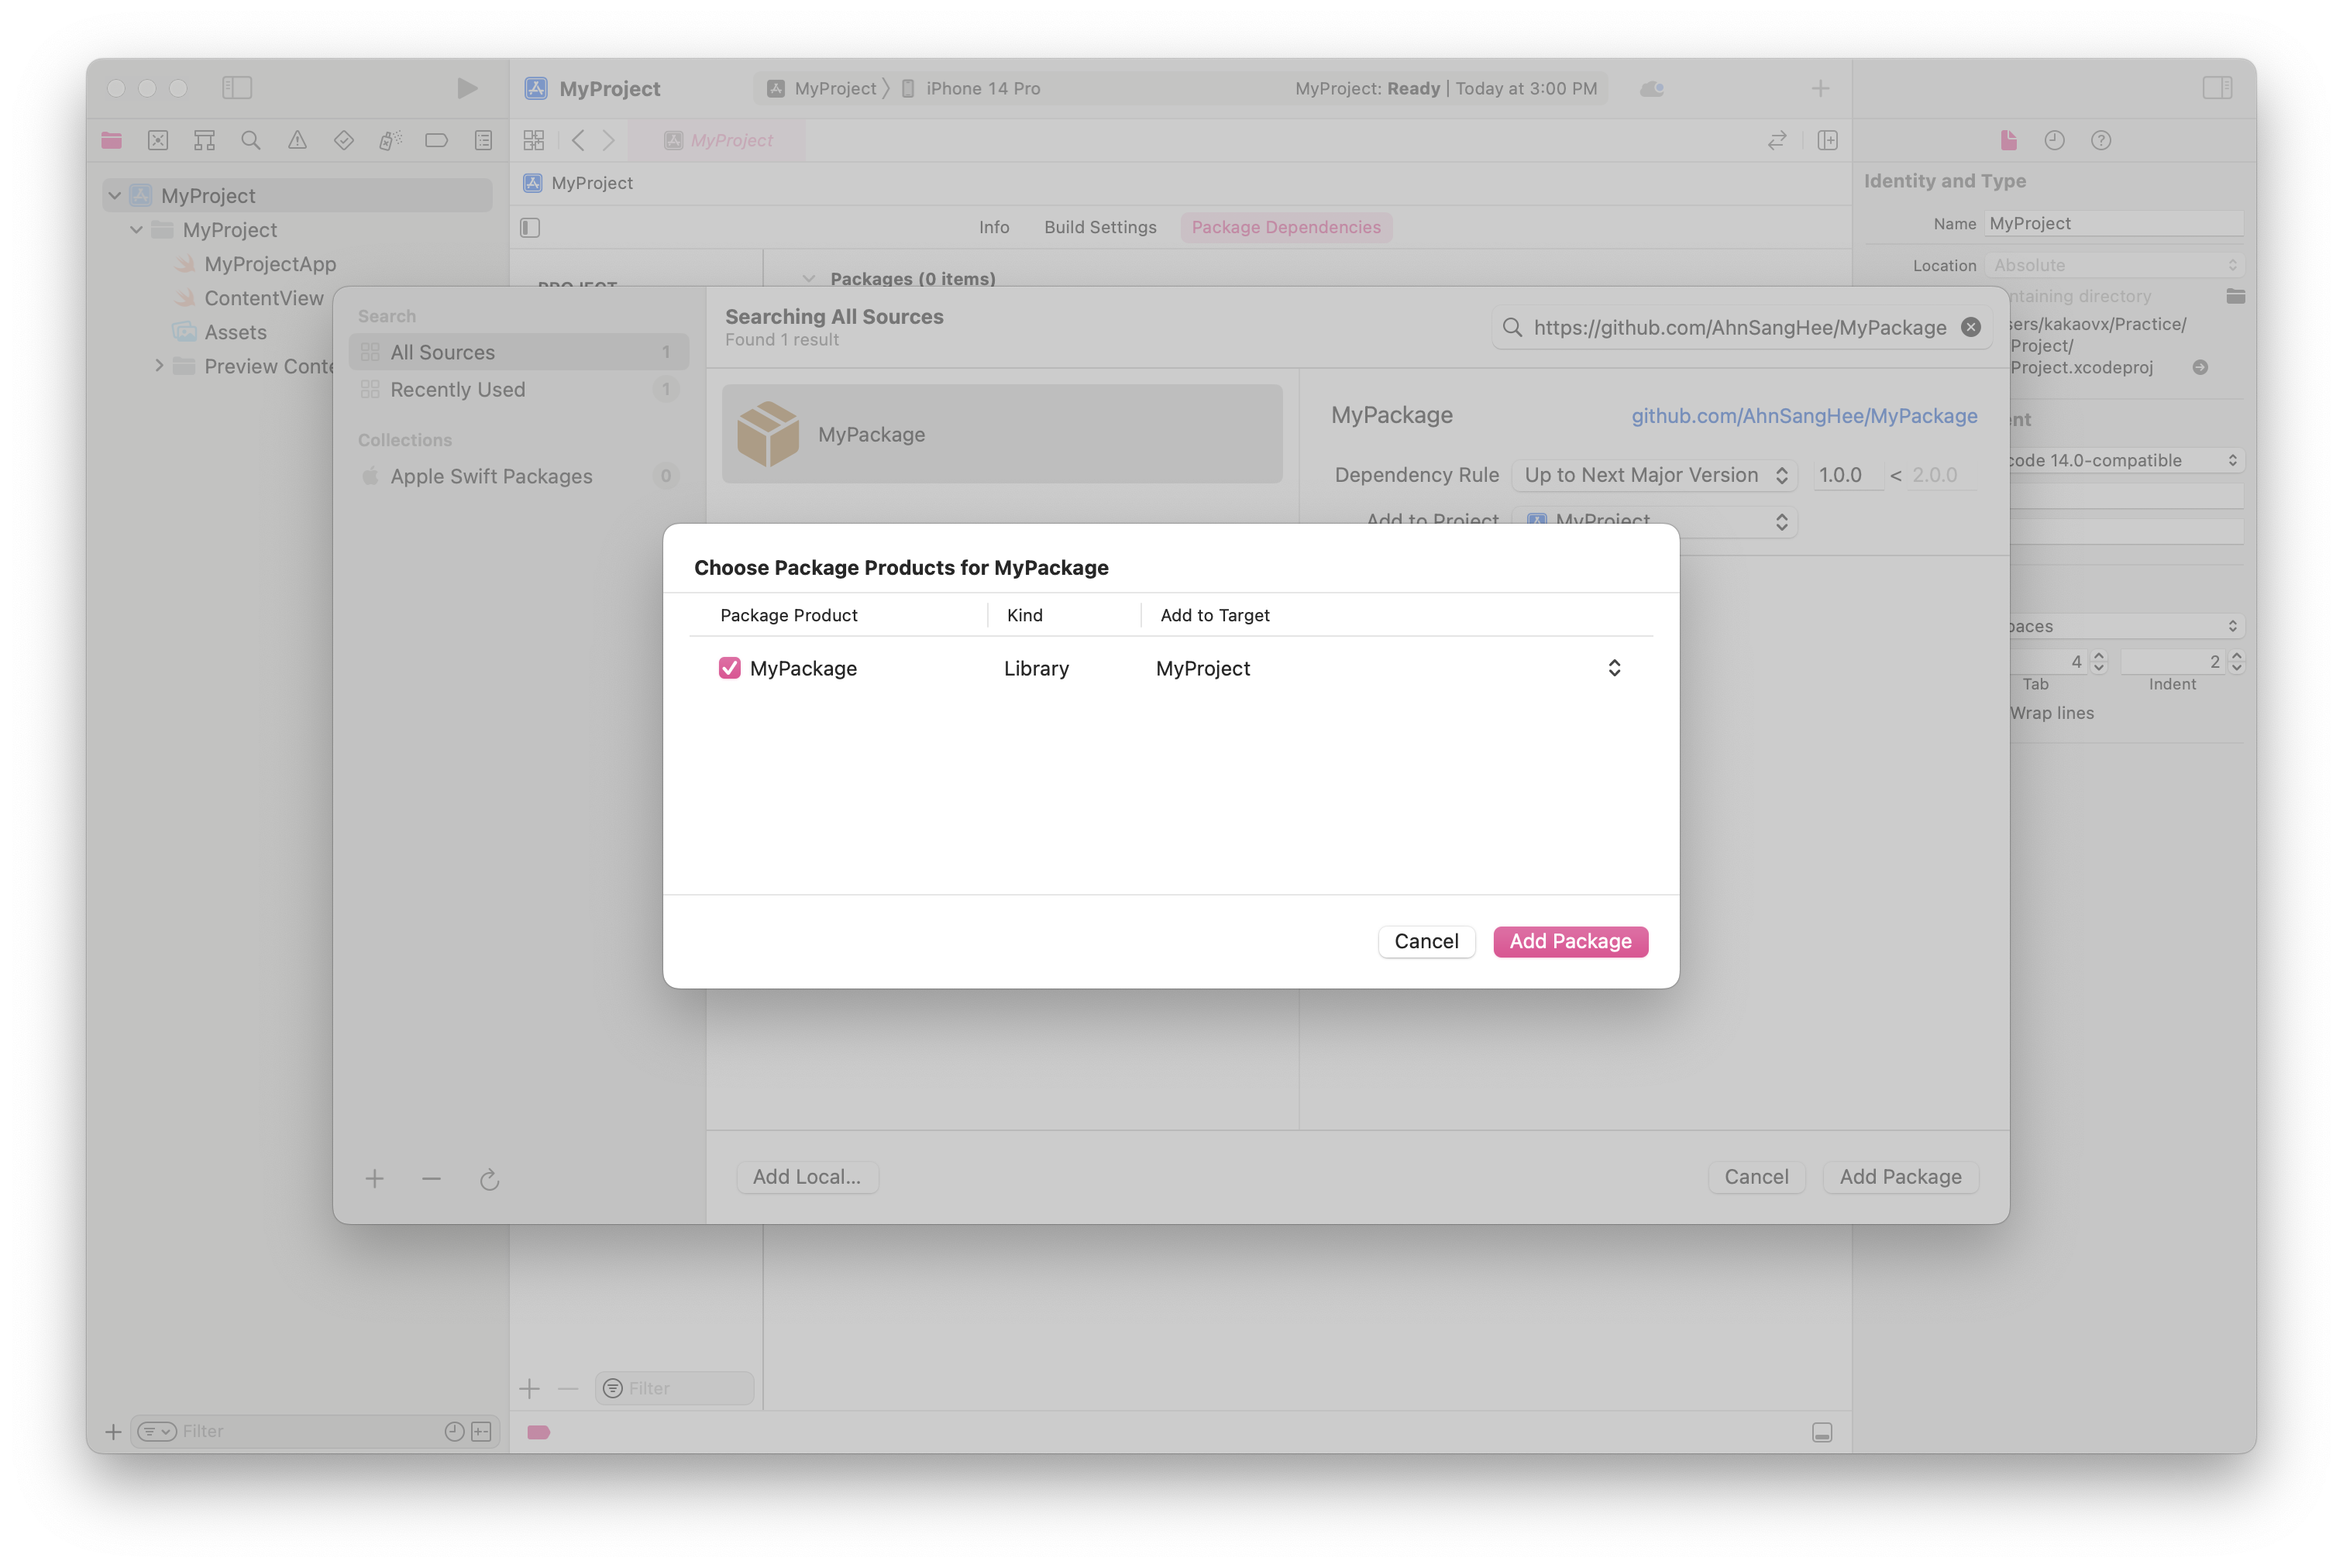Increase the Tab width stepper
This screenshot has width=2343, height=1568.
point(2099,656)
